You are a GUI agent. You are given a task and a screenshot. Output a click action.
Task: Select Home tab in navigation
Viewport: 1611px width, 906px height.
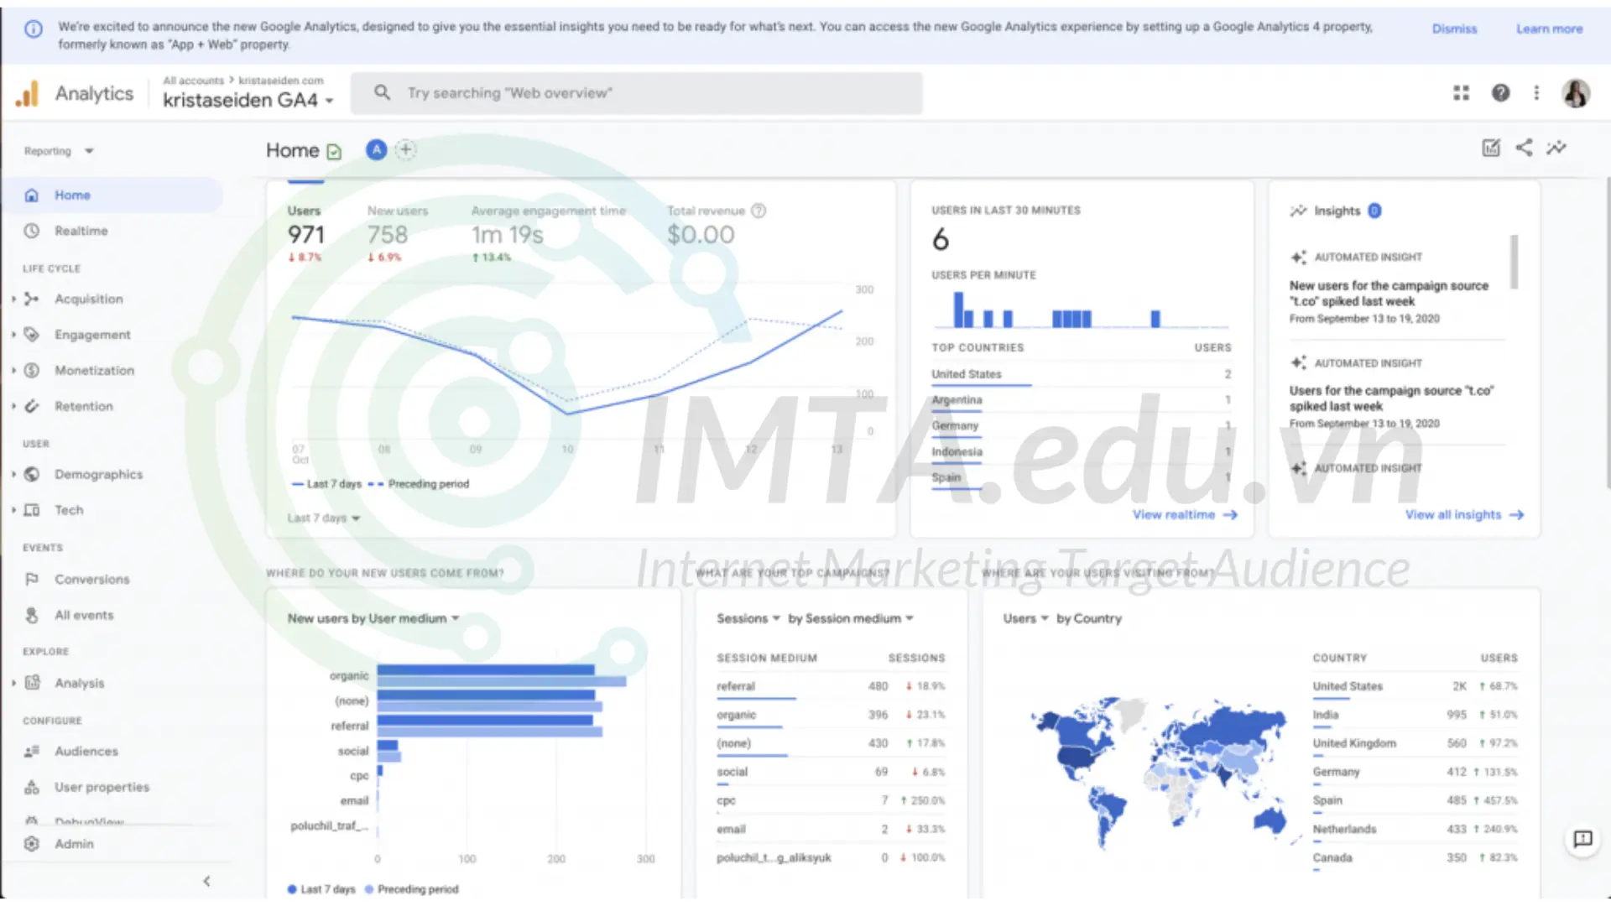[x=72, y=195]
